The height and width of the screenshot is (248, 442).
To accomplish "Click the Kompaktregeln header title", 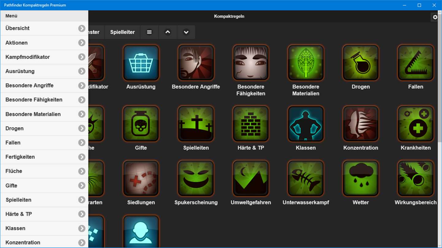I will [229, 16].
